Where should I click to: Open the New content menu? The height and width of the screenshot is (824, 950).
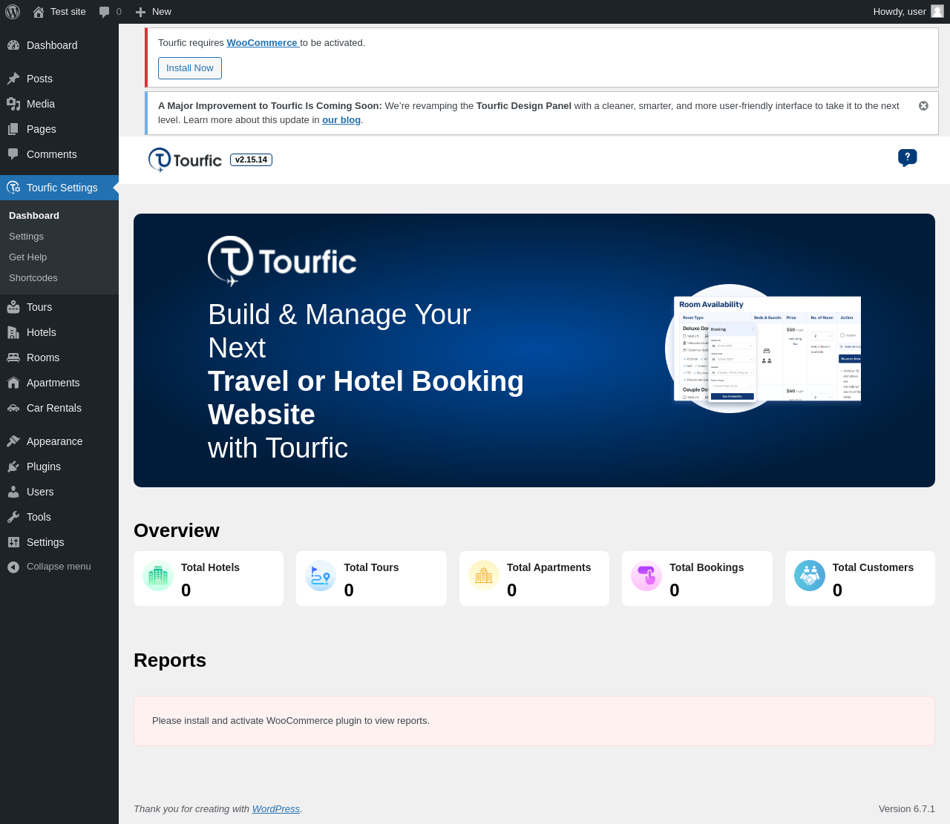pyautogui.click(x=153, y=12)
